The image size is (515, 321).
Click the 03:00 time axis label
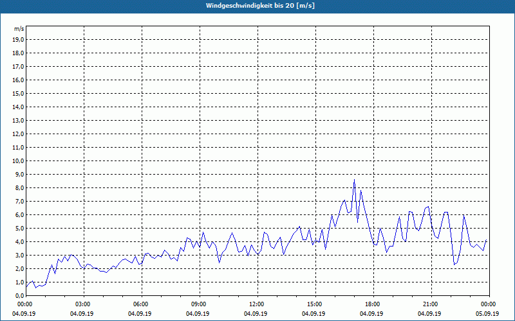(84, 304)
